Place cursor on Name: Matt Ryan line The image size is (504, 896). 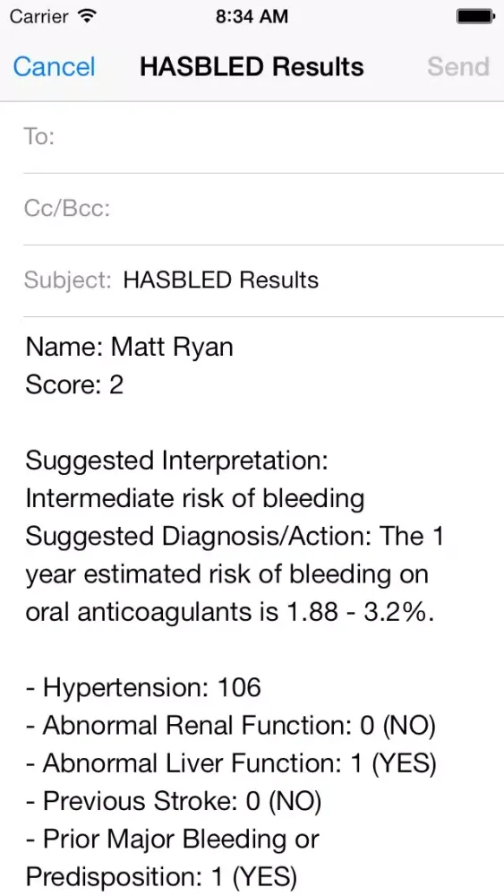pos(130,347)
